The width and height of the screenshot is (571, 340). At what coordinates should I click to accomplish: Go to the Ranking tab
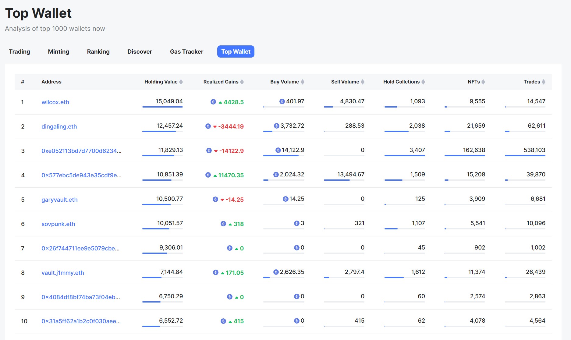tap(98, 51)
